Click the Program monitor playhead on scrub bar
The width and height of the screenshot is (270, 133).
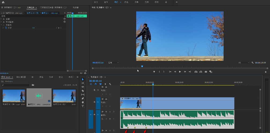(142, 66)
